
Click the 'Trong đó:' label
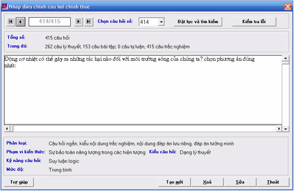pos(17,46)
